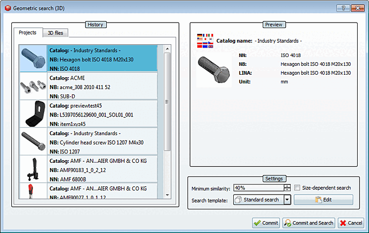
Task: Increase minimum similarity with up stepper arrow
Action: click(x=287, y=186)
